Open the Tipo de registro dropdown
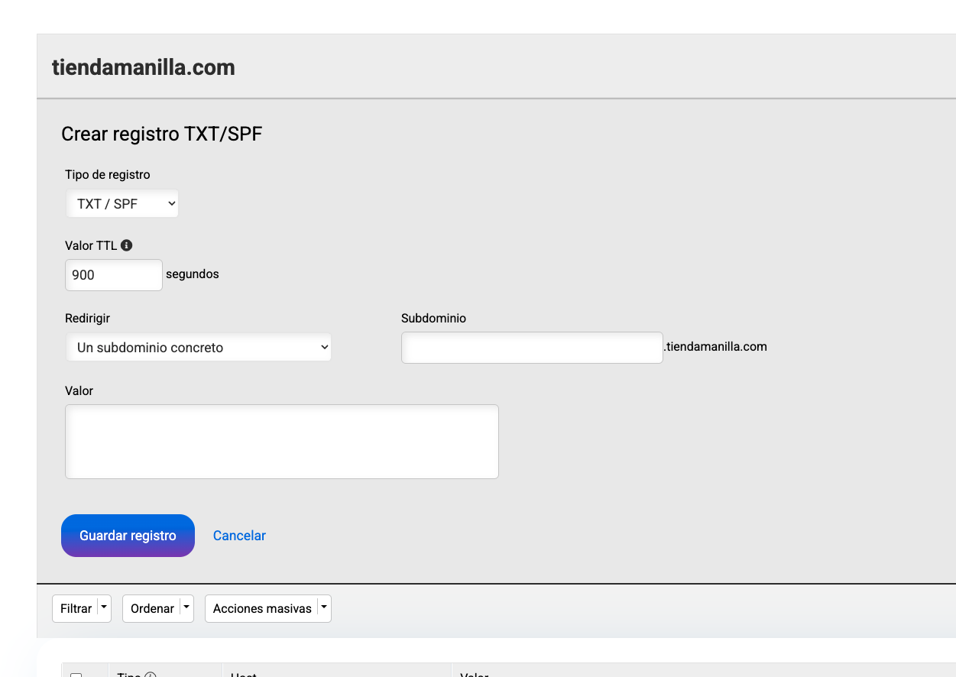 pos(122,204)
